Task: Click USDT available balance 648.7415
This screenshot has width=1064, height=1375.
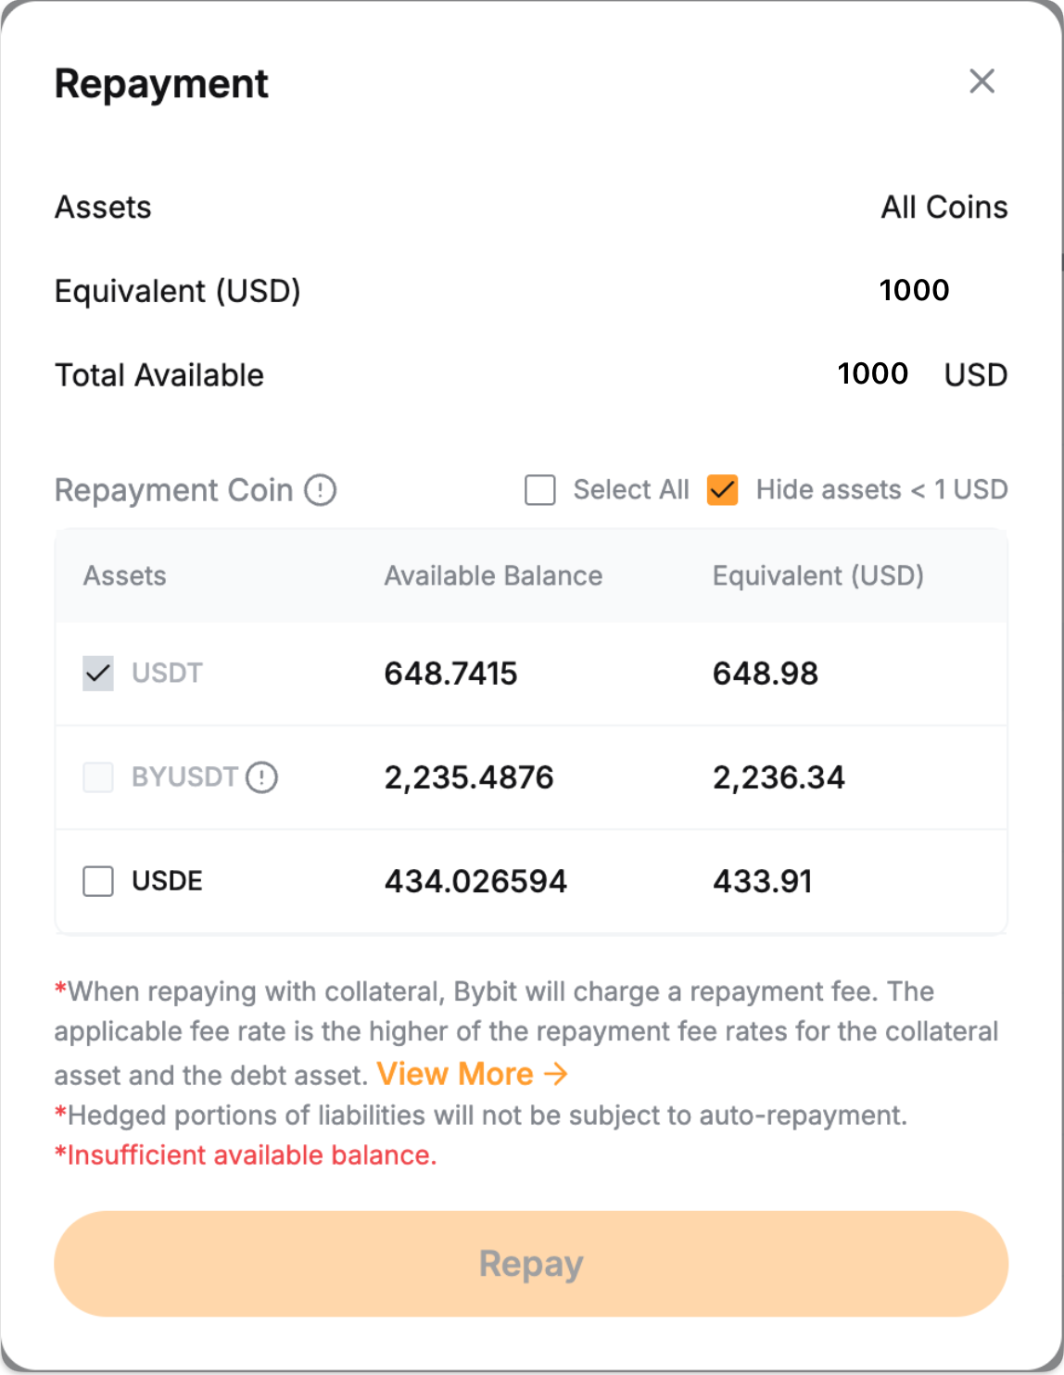Action: [x=450, y=674]
